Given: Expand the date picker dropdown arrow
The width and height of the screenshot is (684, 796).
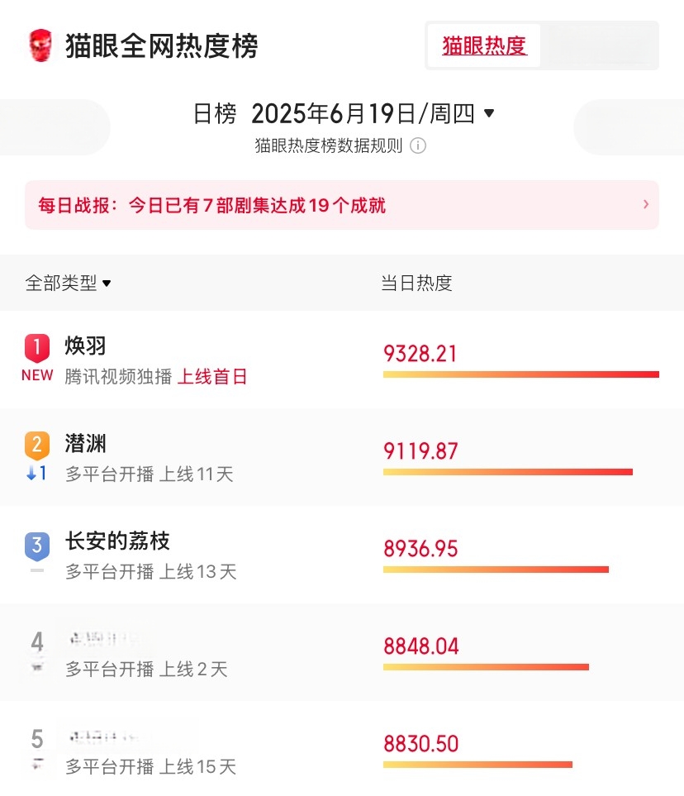Looking at the screenshot, I should [489, 112].
